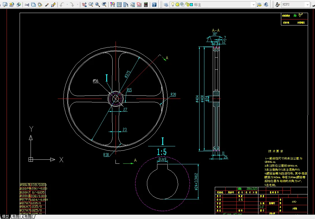Select the ø375 diameter dimension text
This screenshot has width=315, height=219.
point(128,74)
